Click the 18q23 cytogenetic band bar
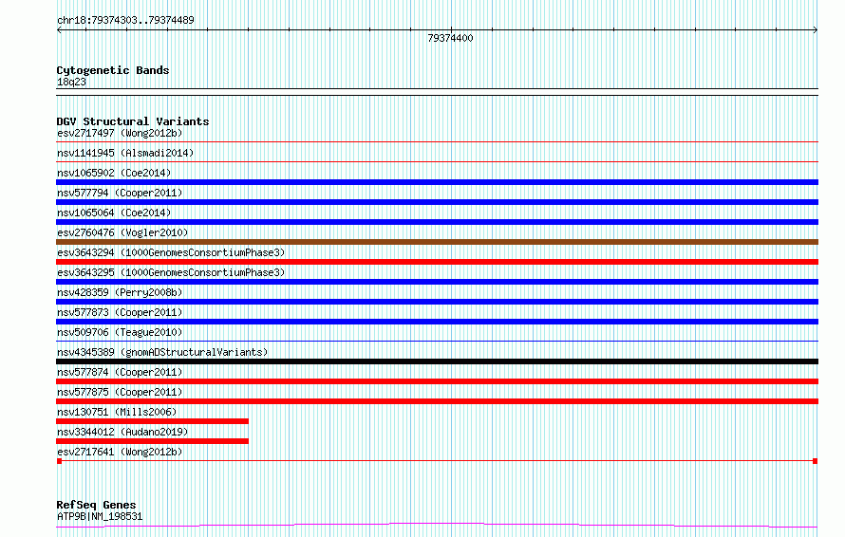845x537 pixels. pos(437,92)
